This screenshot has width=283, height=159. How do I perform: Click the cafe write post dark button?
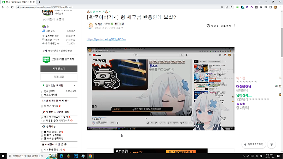(59, 69)
